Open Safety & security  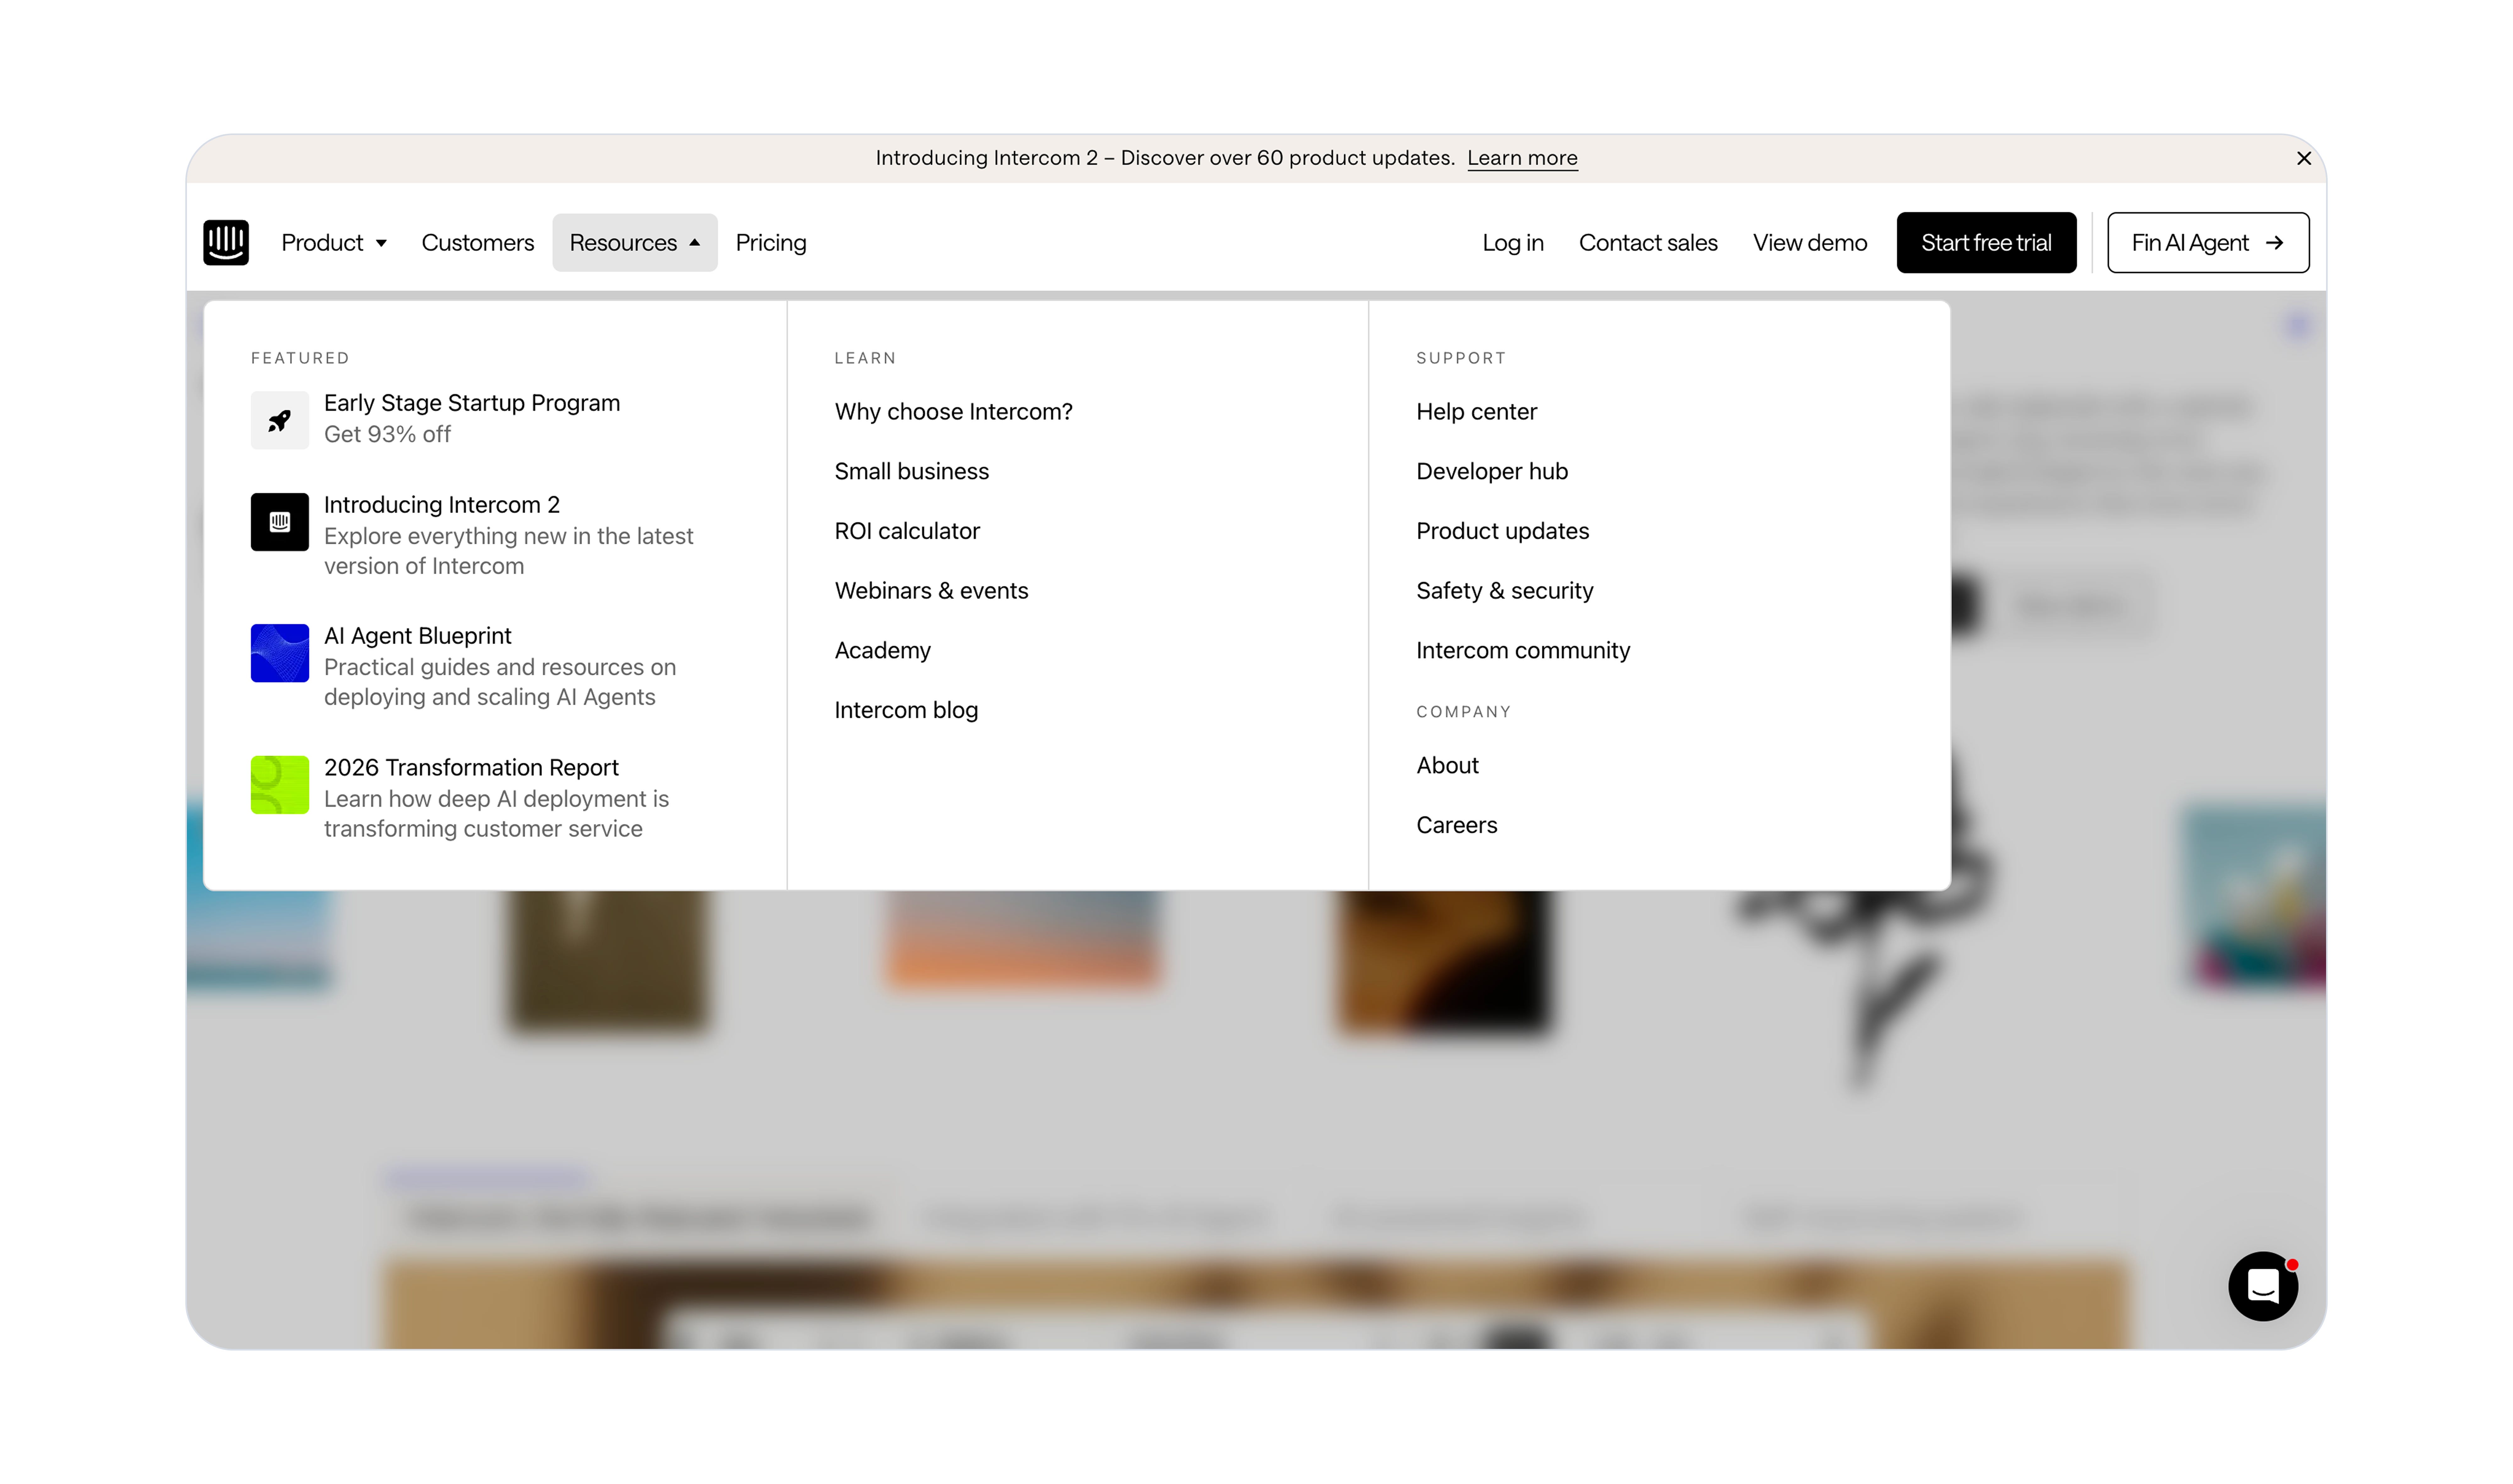pos(1505,591)
